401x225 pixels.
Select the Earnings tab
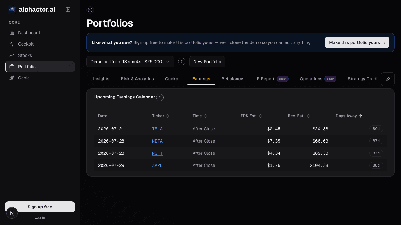coord(201,79)
